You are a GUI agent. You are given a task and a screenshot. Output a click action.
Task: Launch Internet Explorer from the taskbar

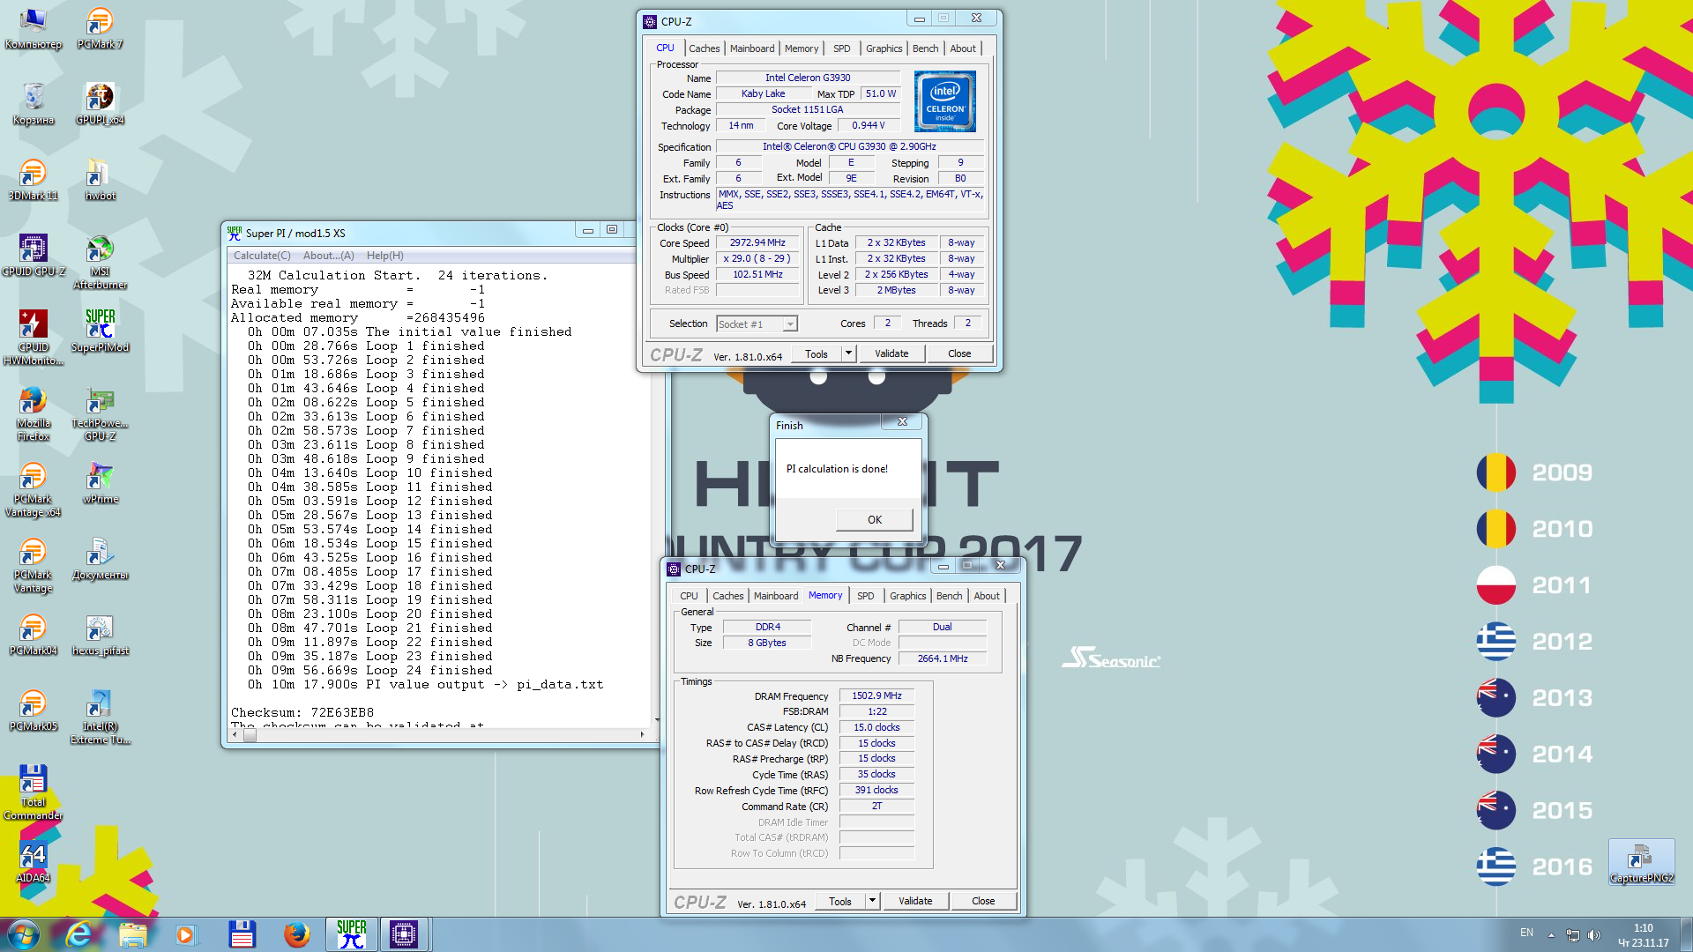[78, 934]
